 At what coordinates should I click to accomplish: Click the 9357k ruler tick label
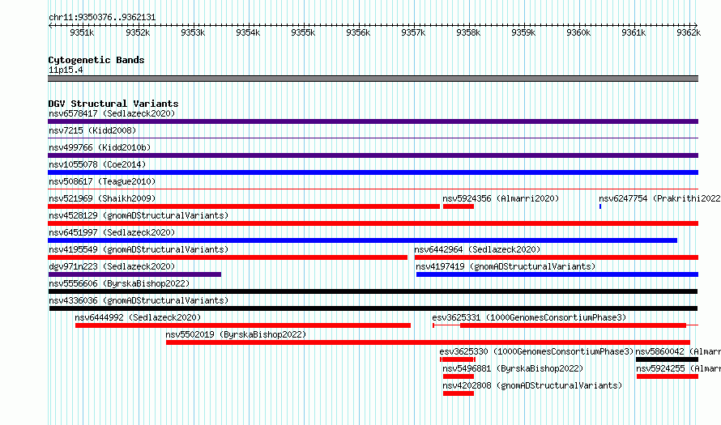[413, 32]
